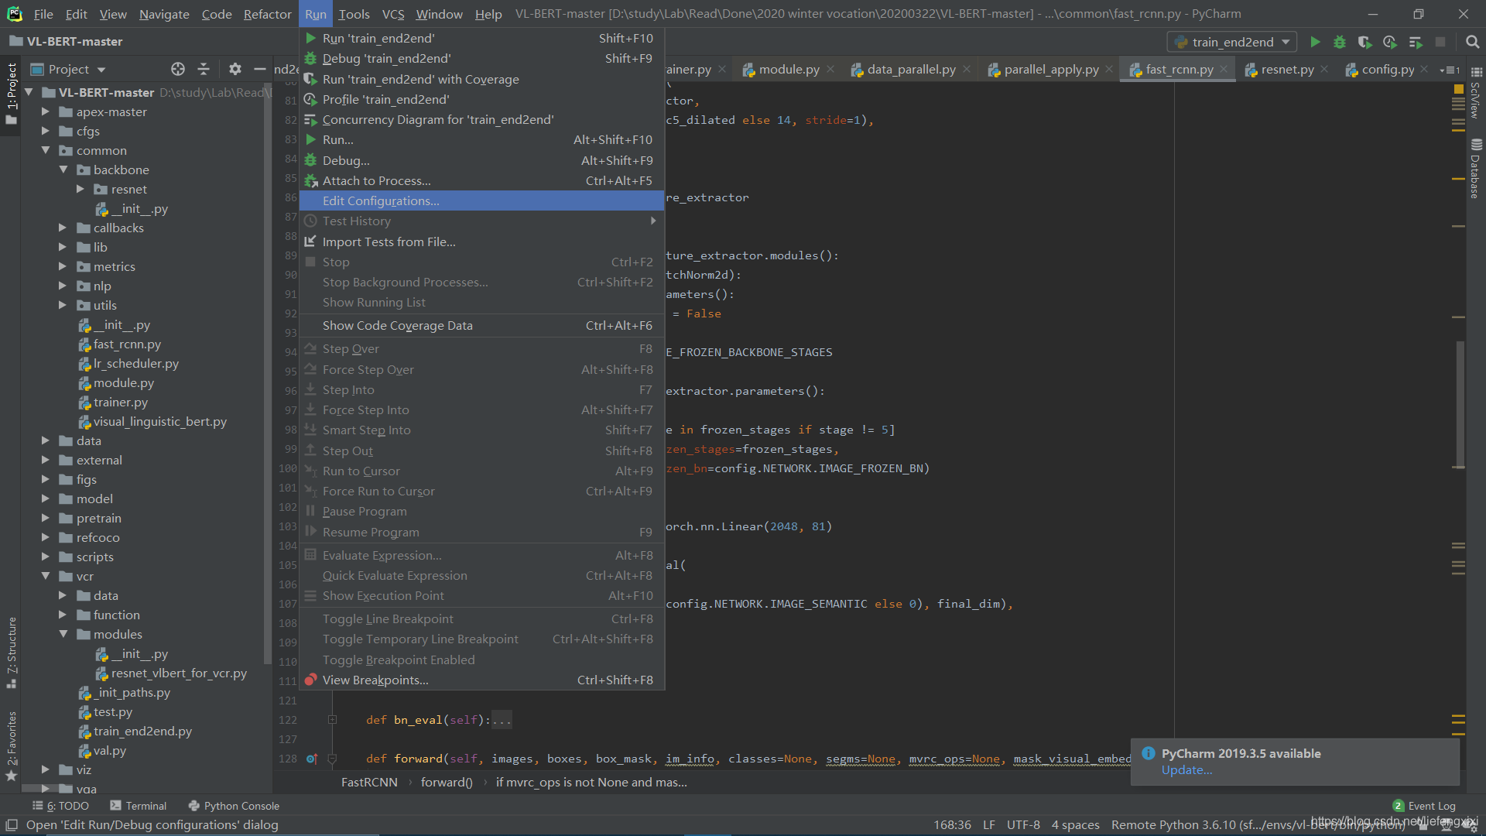The height and width of the screenshot is (836, 1486).
Task: Open Search Everywhere magnifier icon
Action: click(1472, 42)
